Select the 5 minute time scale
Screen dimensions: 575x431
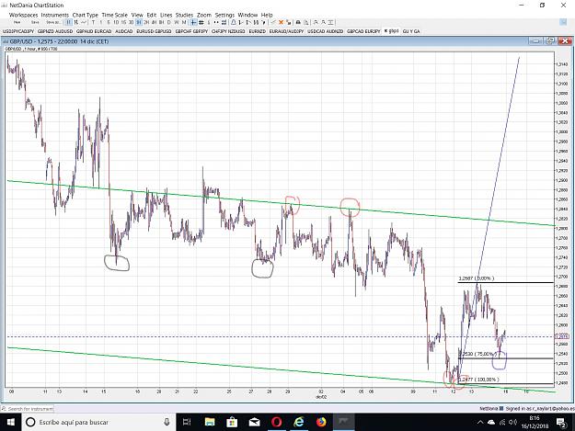point(109,22)
